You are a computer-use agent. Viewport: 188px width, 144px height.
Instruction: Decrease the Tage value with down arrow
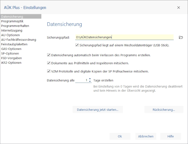point(90,81)
